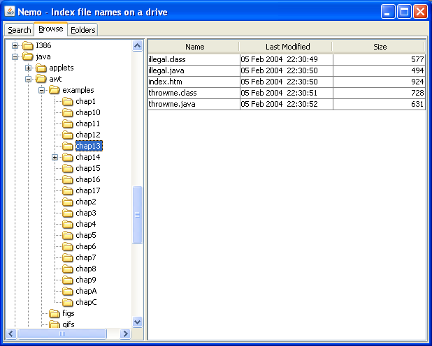The width and height of the screenshot is (432, 346).
Task: Click the chap10 folder icon
Action: click(68, 112)
